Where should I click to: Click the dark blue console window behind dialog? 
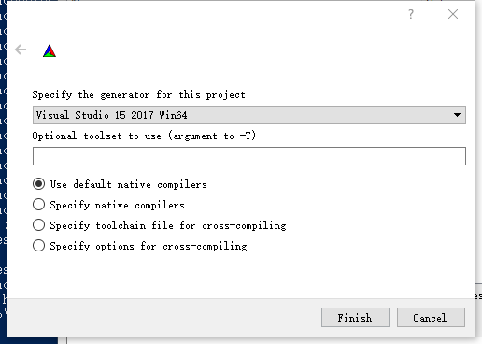click(x=4, y=156)
